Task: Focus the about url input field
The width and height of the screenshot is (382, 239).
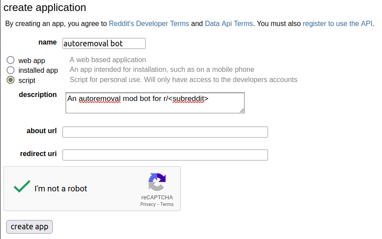Action: pos(165,132)
